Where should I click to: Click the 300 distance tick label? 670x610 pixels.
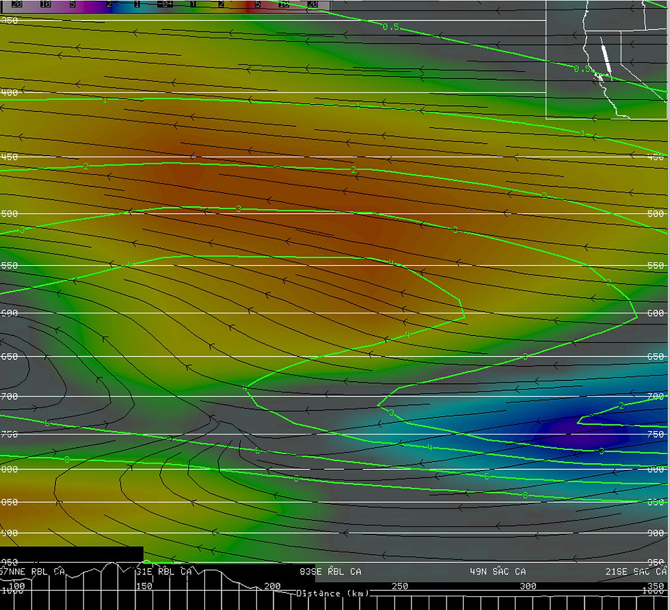coord(528,586)
